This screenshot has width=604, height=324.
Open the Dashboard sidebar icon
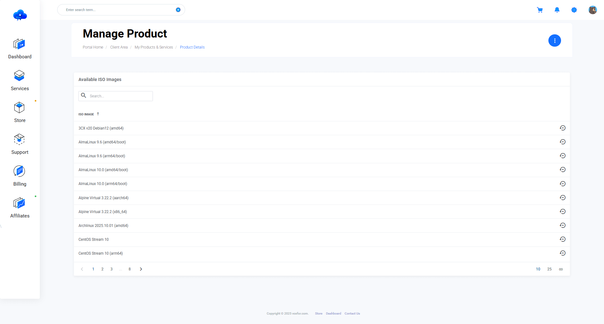coord(20,44)
